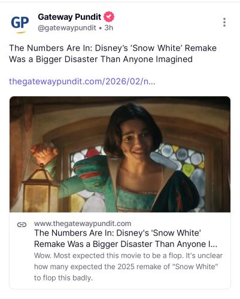The height and width of the screenshot is (299, 240).
Task: Open the card headline 'The Numbers Are In'
Action: [126, 239]
